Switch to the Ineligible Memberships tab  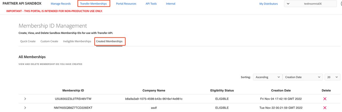[77, 41]
